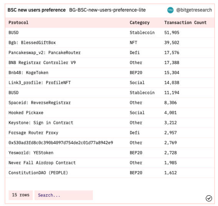Image resolution: width=218 pixels, height=206 pixels.
Task: Select the Link3_profile: ProfileNFT cell
Action: click(x=40, y=83)
